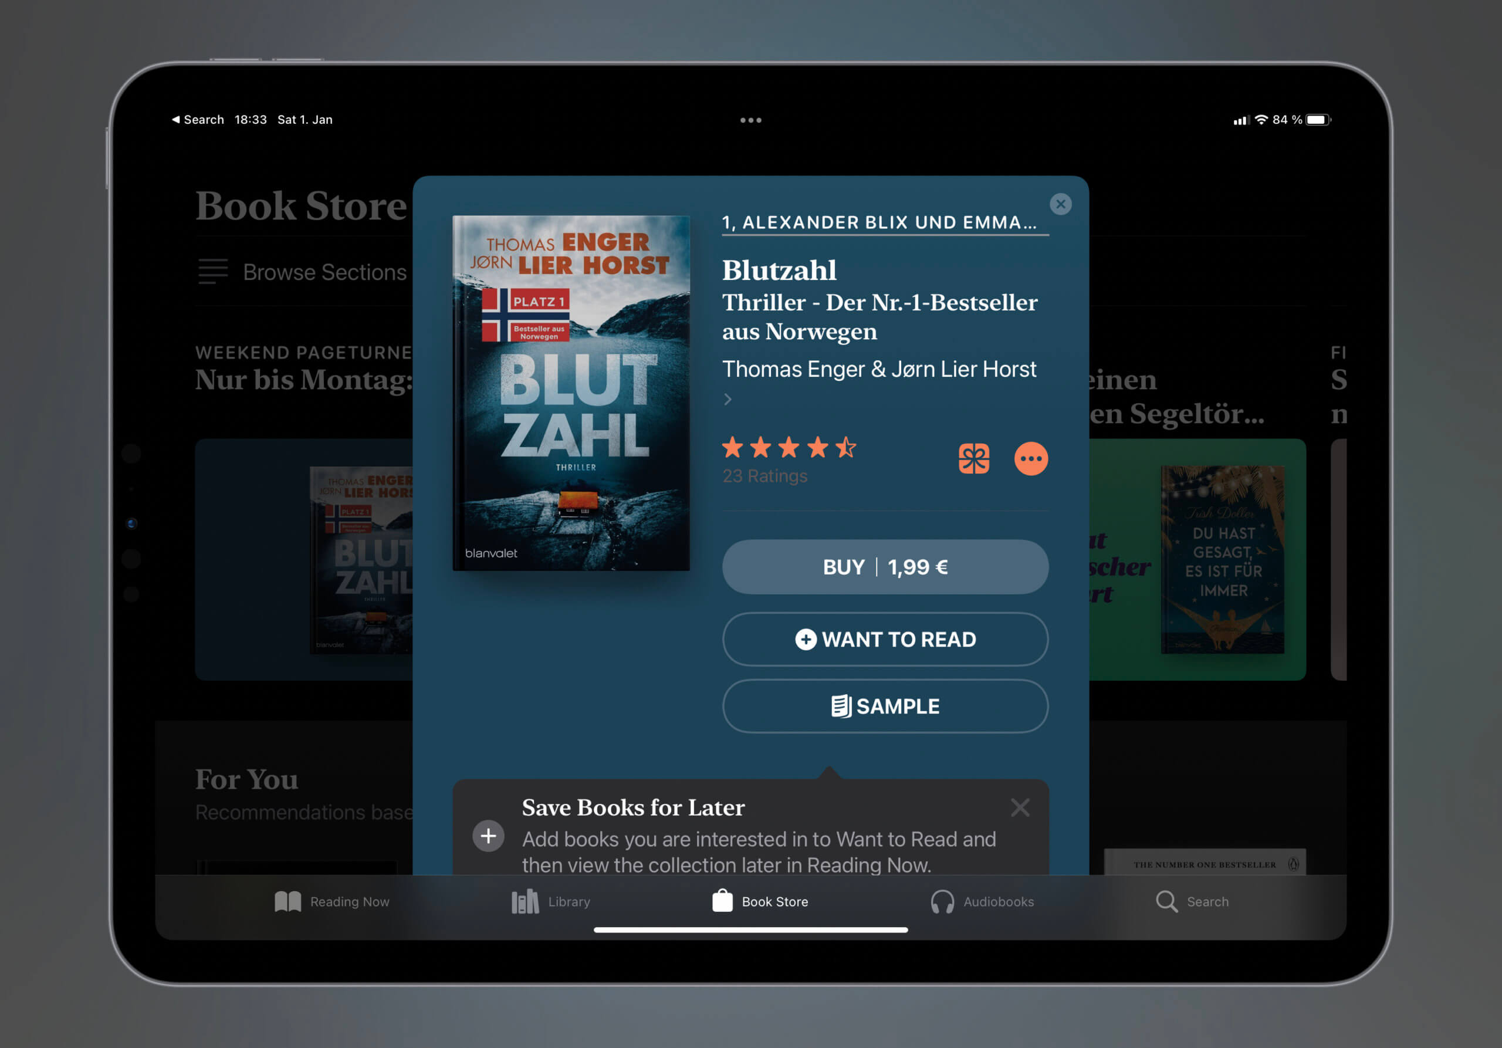Tap the status bar clock reading 18:33
The width and height of the screenshot is (1502, 1048).
tap(251, 120)
